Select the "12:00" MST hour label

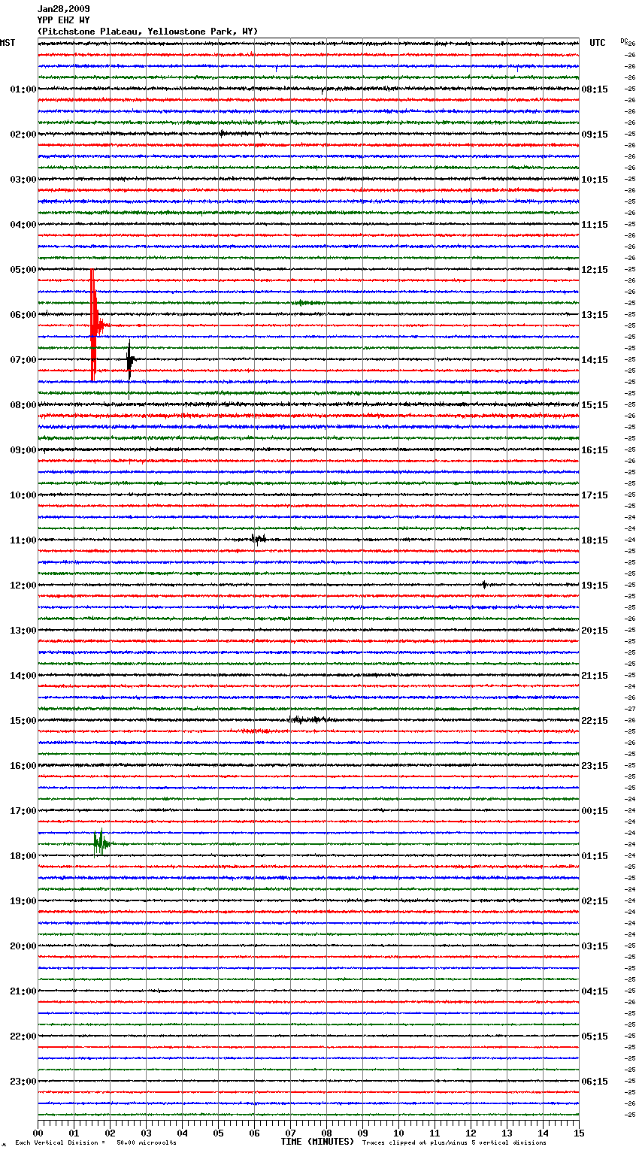[23, 586]
